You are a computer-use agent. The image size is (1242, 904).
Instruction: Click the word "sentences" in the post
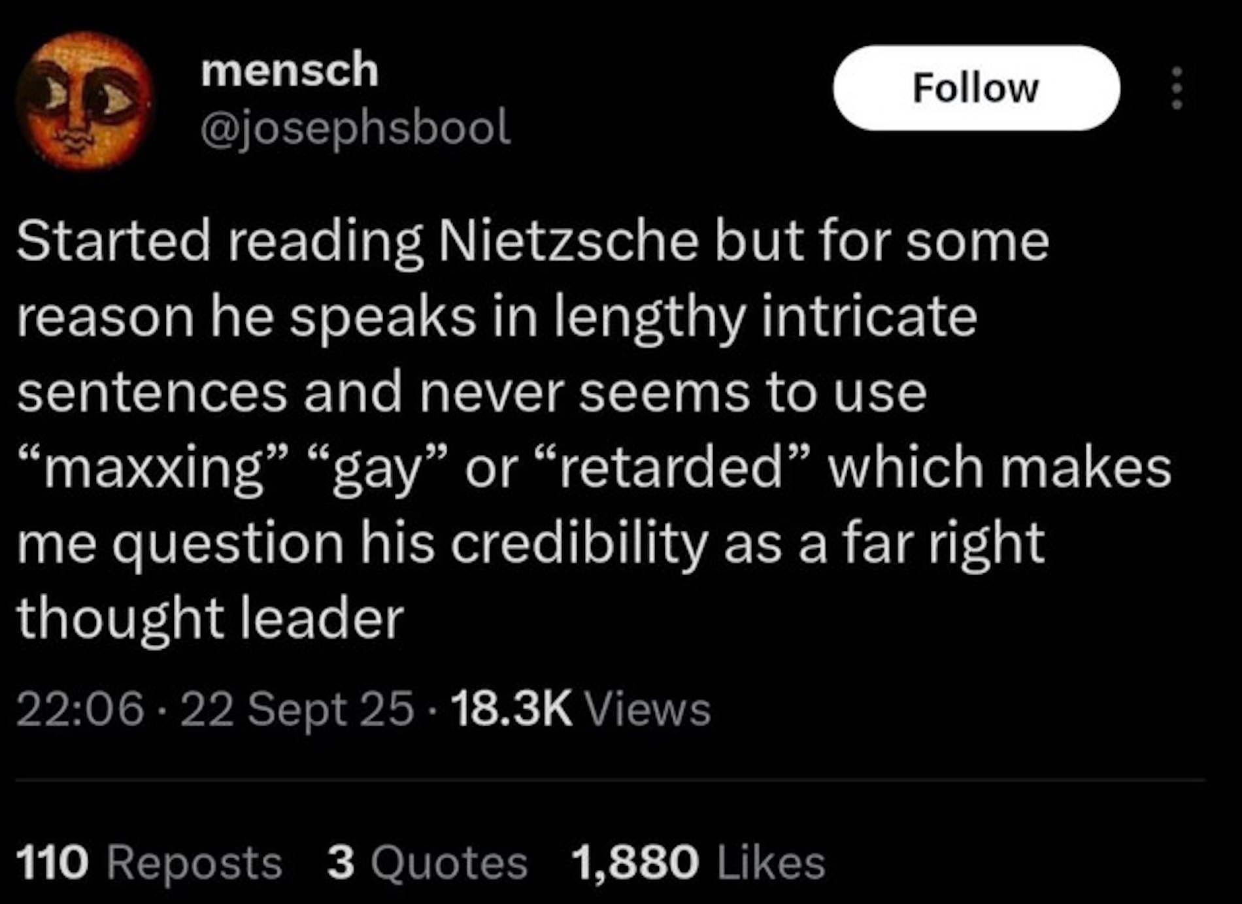(152, 393)
